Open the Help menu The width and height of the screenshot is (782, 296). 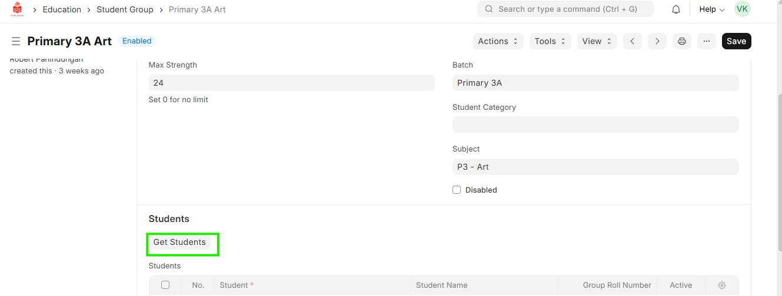pyautogui.click(x=711, y=9)
